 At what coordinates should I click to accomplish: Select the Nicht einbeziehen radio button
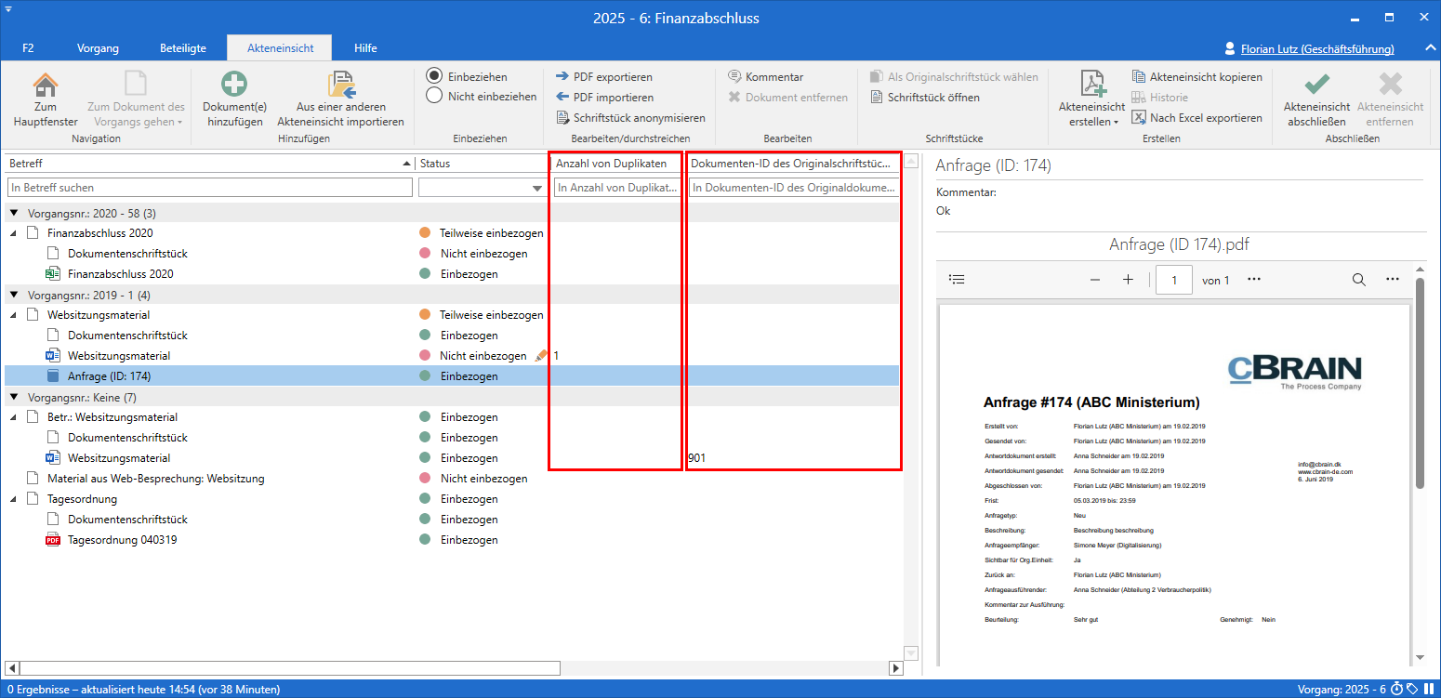(x=434, y=95)
